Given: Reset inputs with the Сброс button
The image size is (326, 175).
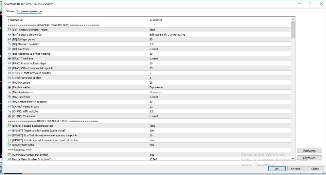Looking at the screenshot, I should click(315, 169).
